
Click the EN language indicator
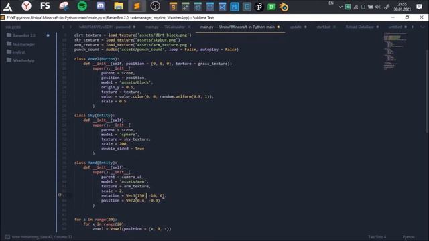(x=331, y=3)
